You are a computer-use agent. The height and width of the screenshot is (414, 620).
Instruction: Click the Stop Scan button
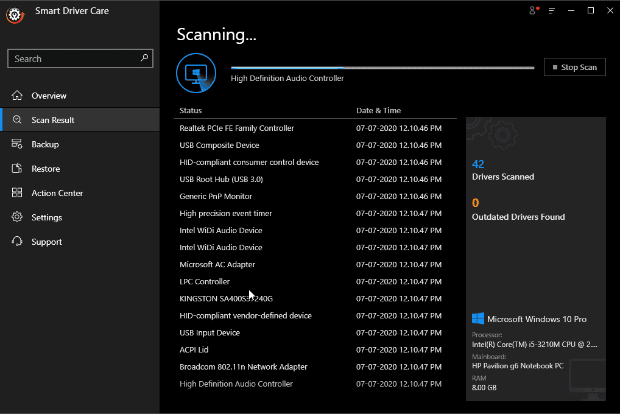tap(574, 67)
